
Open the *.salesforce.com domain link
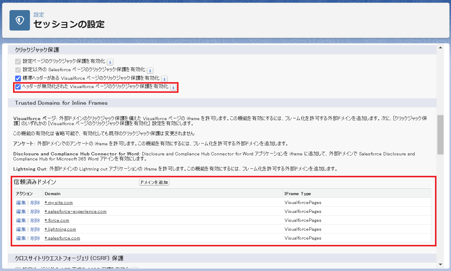pos(62,238)
